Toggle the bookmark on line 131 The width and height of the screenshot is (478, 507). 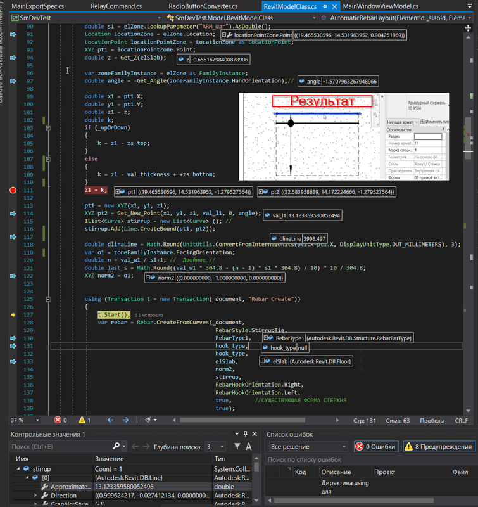13,346
